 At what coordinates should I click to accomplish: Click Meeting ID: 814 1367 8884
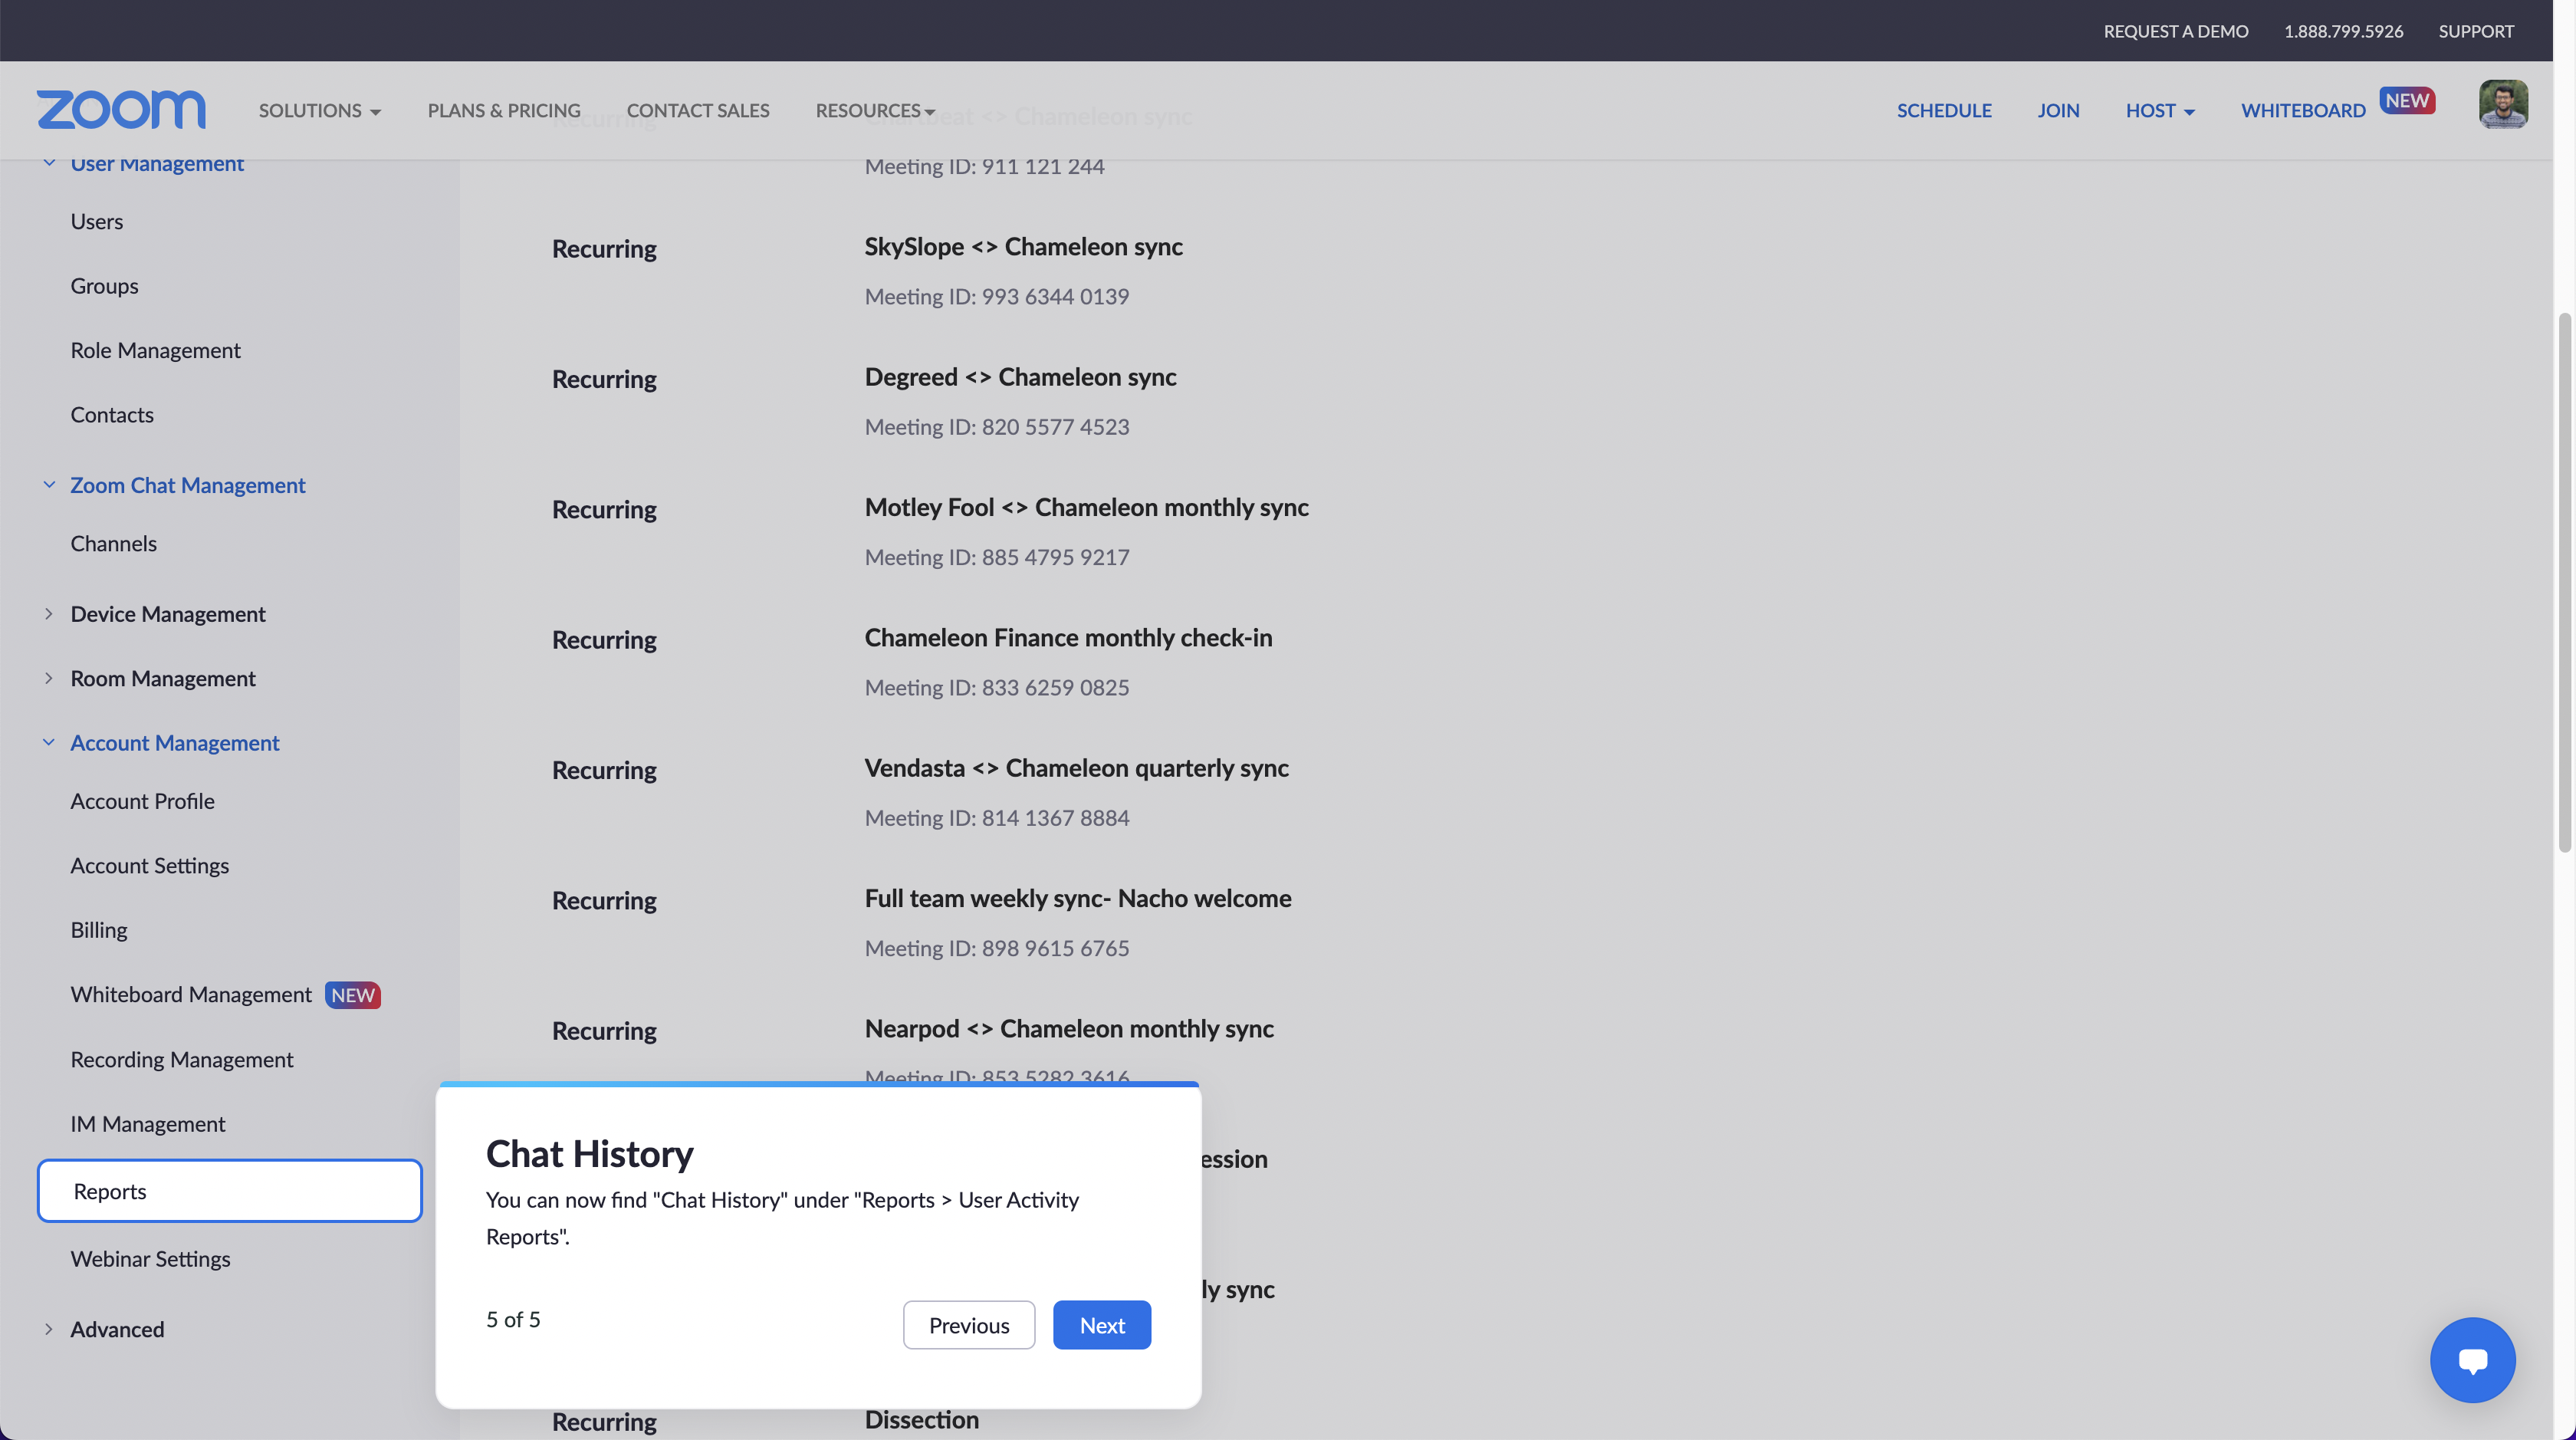click(997, 818)
